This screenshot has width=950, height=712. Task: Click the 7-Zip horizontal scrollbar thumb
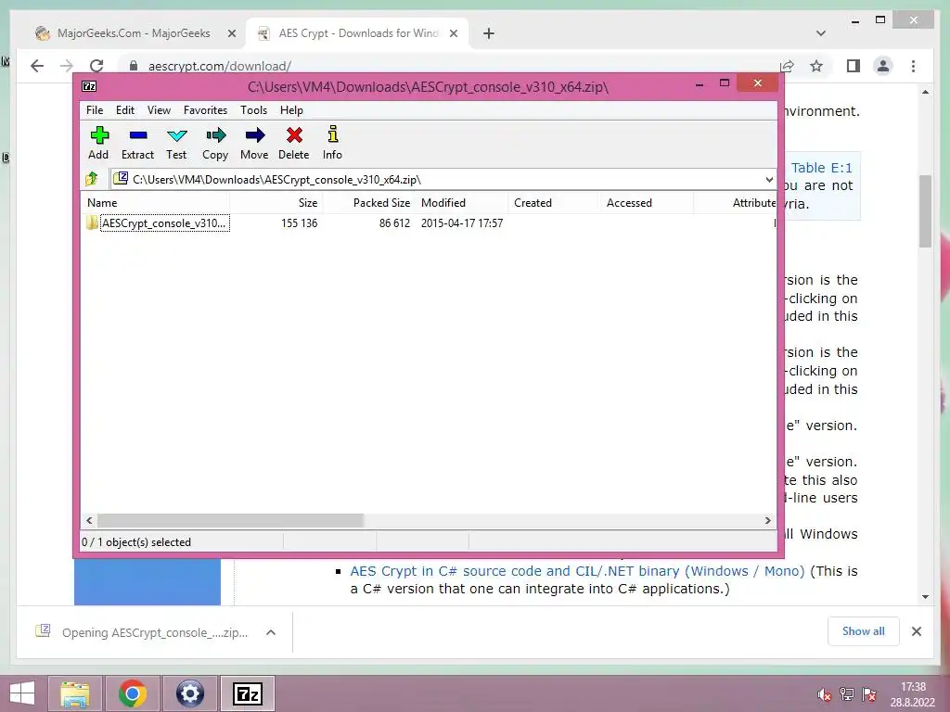coord(230,520)
